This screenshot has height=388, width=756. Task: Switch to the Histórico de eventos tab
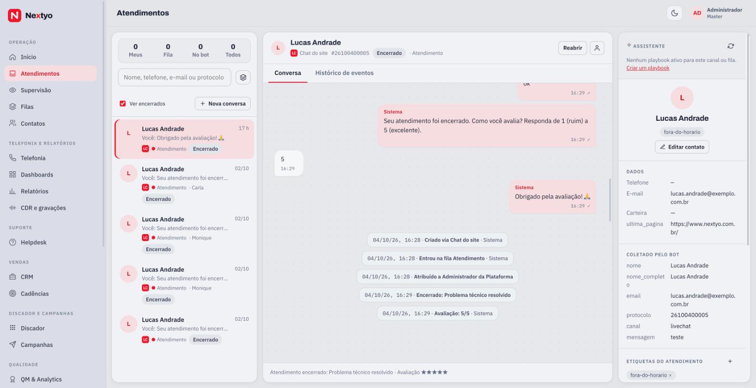coord(344,73)
